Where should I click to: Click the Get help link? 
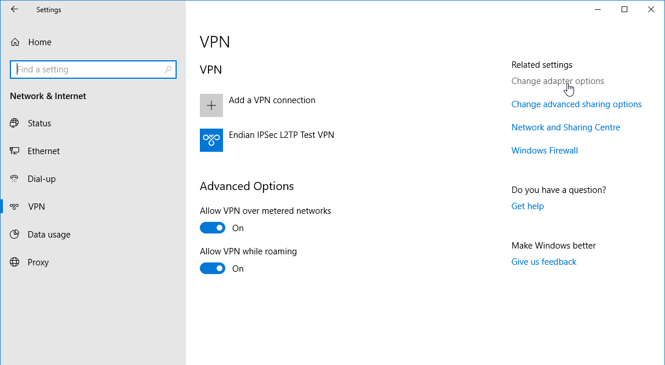[528, 206]
